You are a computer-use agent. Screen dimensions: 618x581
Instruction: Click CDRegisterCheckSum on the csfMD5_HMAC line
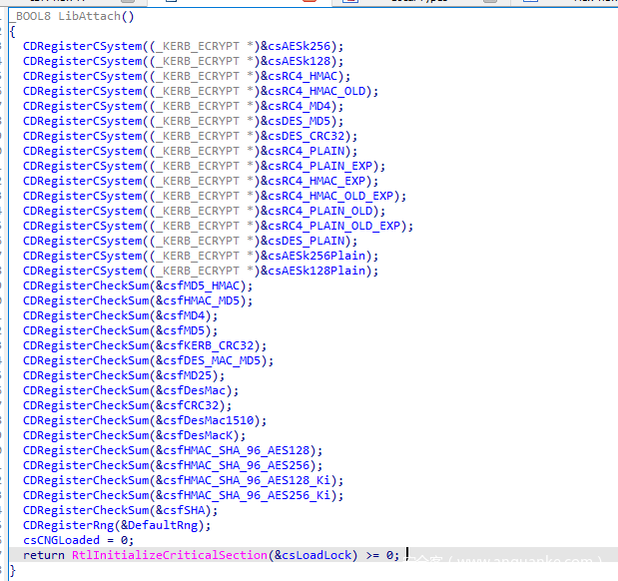pos(86,286)
